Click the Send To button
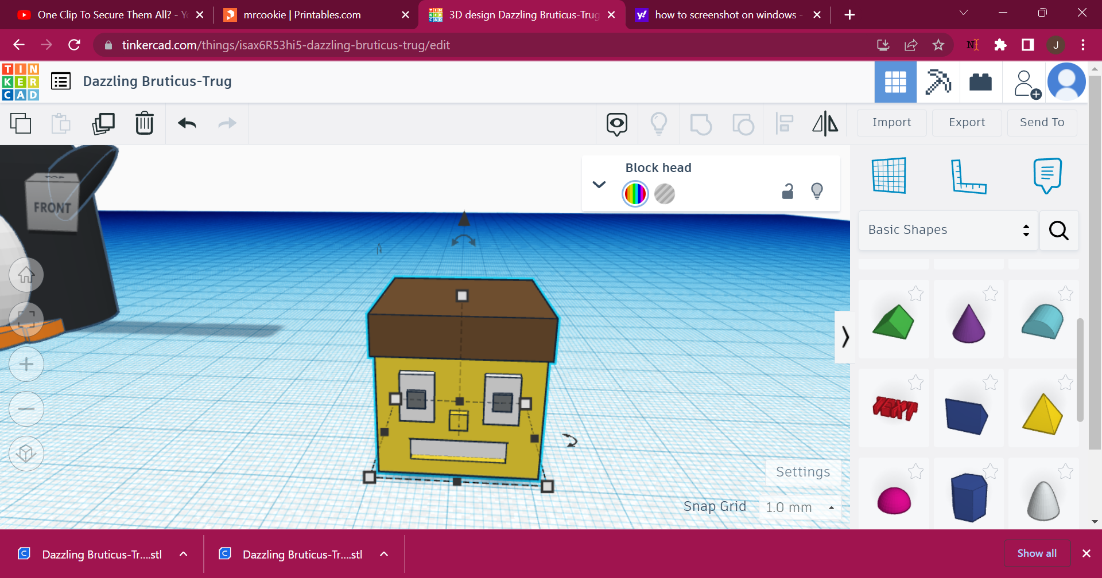The image size is (1102, 578). click(x=1042, y=123)
